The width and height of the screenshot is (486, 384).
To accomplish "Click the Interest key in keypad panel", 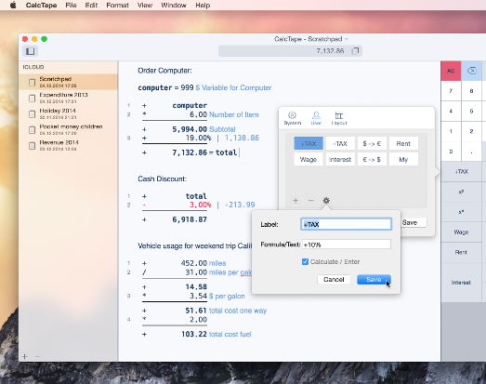I will pos(462,283).
